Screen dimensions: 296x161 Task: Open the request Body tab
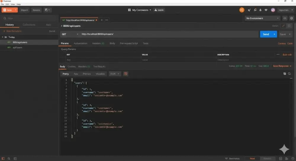click(x=112, y=43)
